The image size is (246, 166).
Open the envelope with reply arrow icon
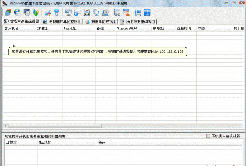pyautogui.click(x=77, y=13)
